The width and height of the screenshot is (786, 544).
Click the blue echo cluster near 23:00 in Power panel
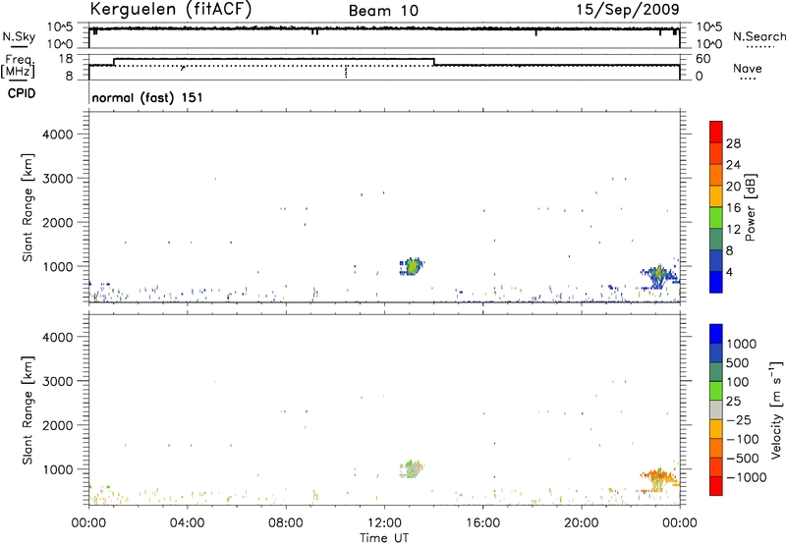(659, 277)
